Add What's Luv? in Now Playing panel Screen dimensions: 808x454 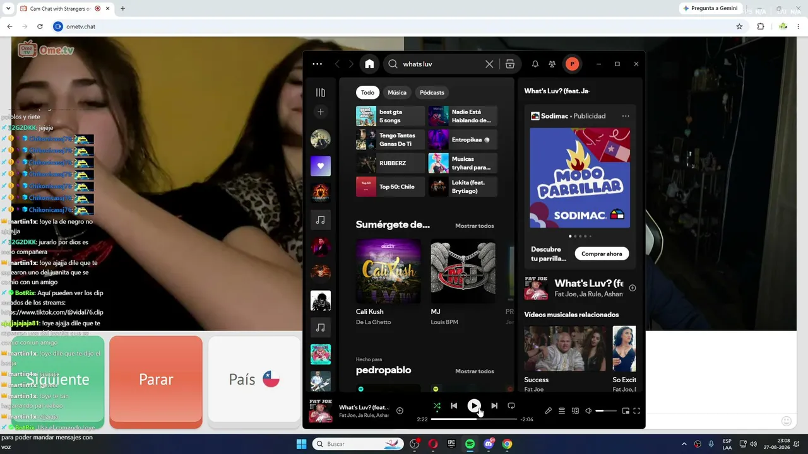coord(633,288)
